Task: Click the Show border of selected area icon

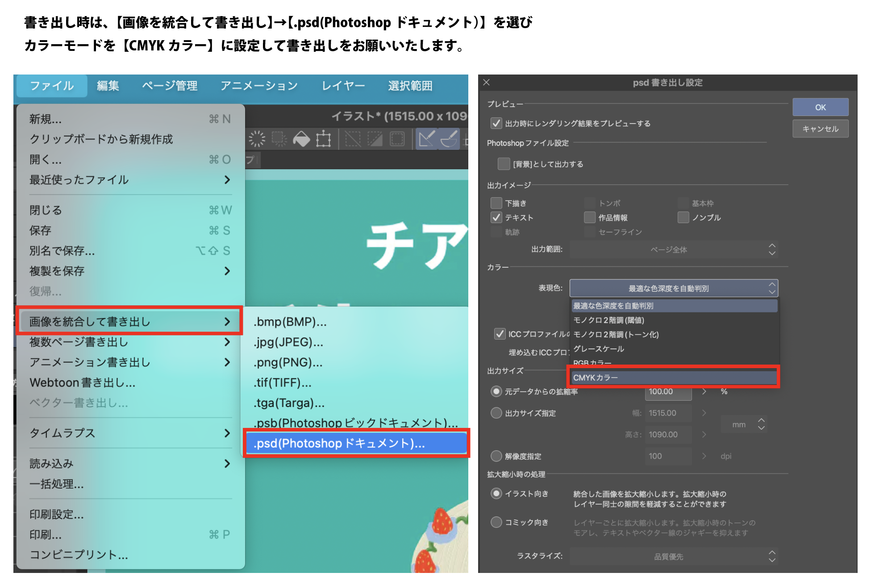Action: [397, 139]
